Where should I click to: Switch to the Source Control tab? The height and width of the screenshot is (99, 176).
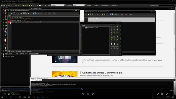[x=38, y=80]
